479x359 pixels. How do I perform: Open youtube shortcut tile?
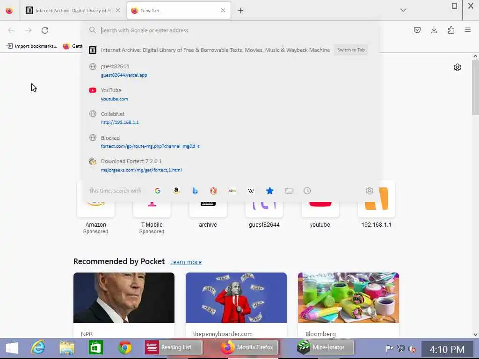coord(320,211)
